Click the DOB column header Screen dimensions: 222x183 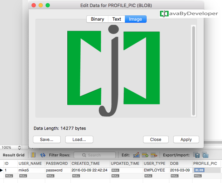click(x=181, y=163)
